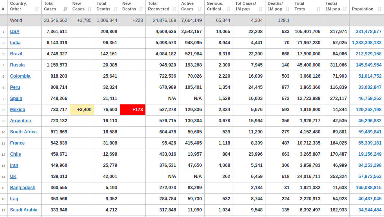
Task: Open the Argentina country link
Action: pos(21,121)
